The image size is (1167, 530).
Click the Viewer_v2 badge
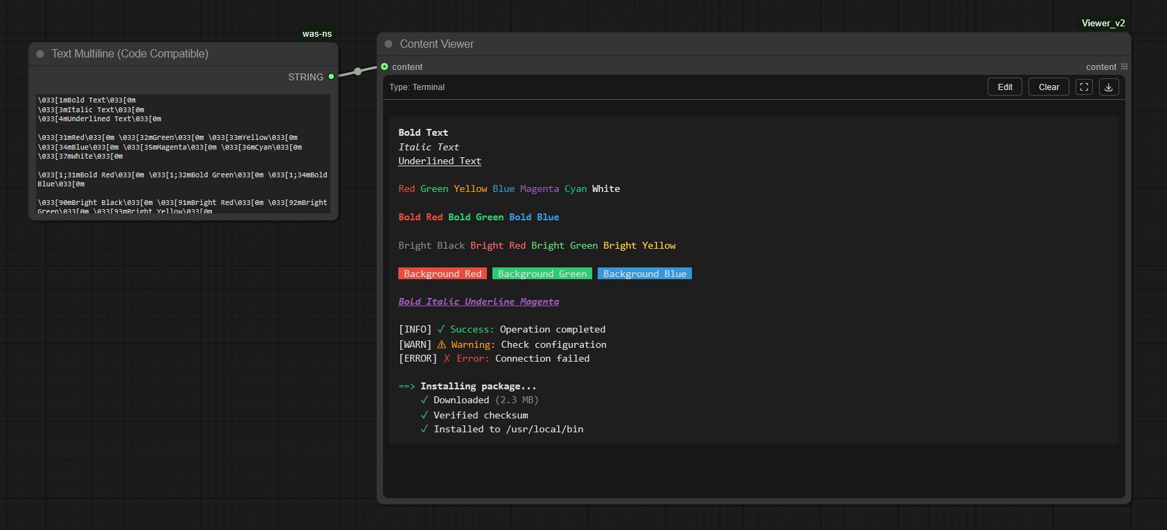(1103, 23)
